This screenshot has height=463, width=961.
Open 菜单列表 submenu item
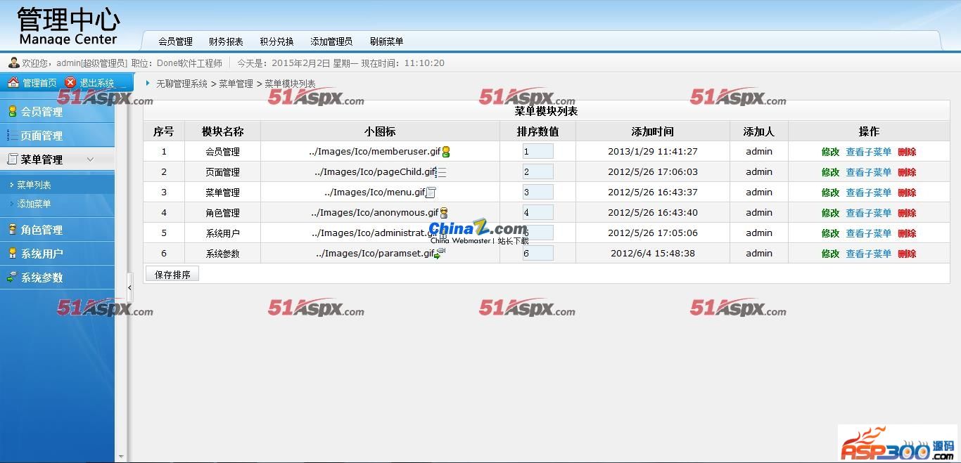pos(34,185)
